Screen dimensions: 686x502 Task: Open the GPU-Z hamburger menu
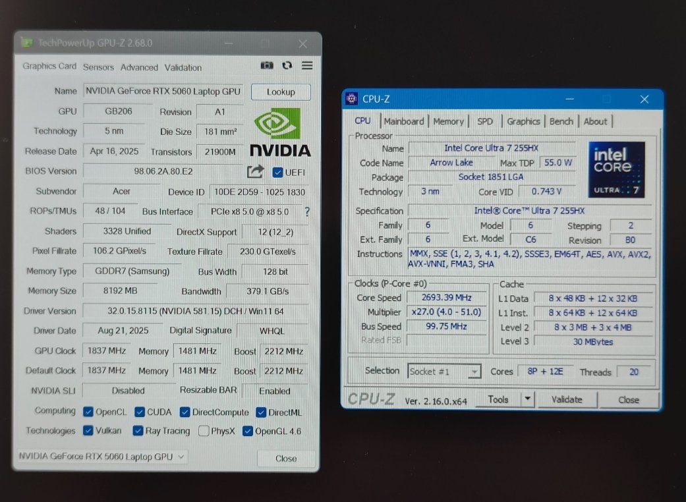pos(307,65)
